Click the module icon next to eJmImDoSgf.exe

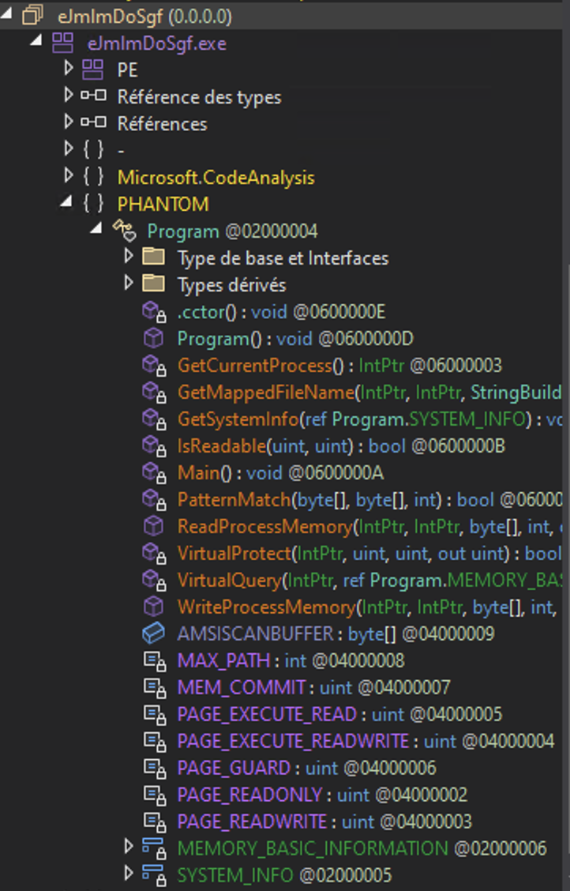tap(62, 43)
